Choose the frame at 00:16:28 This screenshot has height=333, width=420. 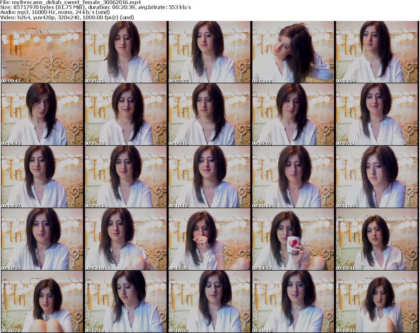[42, 301]
